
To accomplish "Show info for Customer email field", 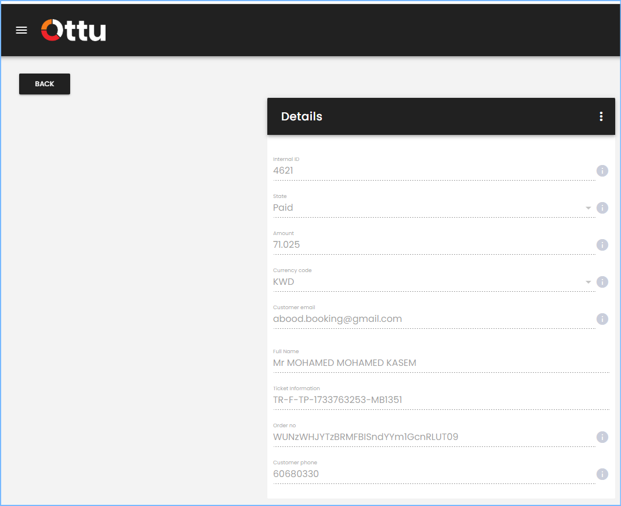I will point(602,319).
